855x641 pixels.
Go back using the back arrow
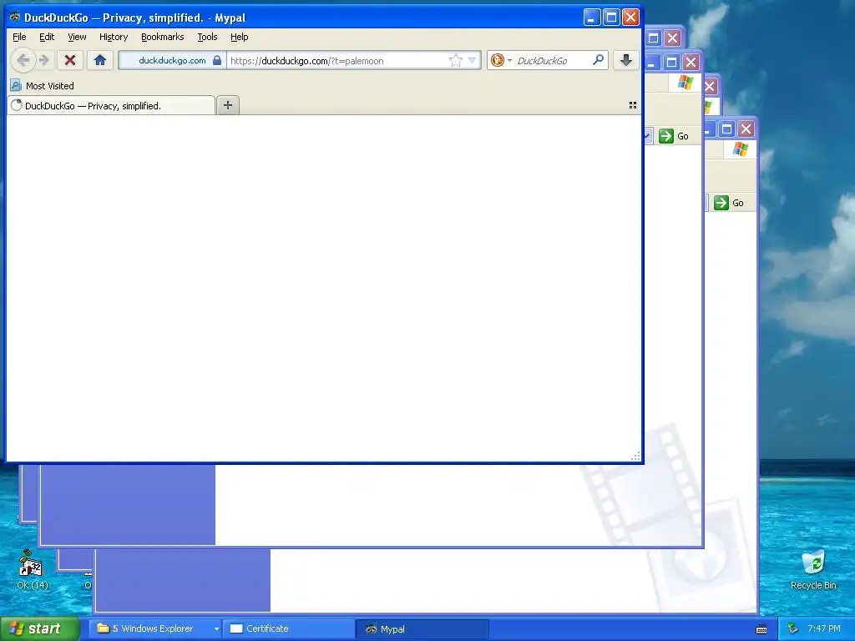point(23,60)
